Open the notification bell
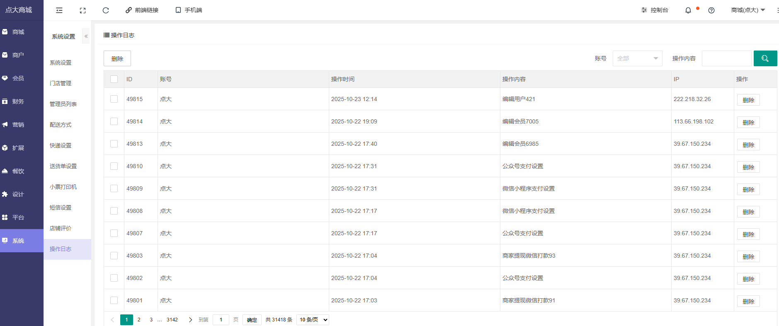Screen dimensions: 779x326 (x=688, y=10)
